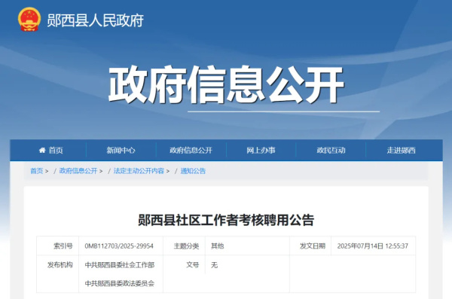Click the 政府信息公开 banner heading
452x299 pixels.
[x=226, y=84]
